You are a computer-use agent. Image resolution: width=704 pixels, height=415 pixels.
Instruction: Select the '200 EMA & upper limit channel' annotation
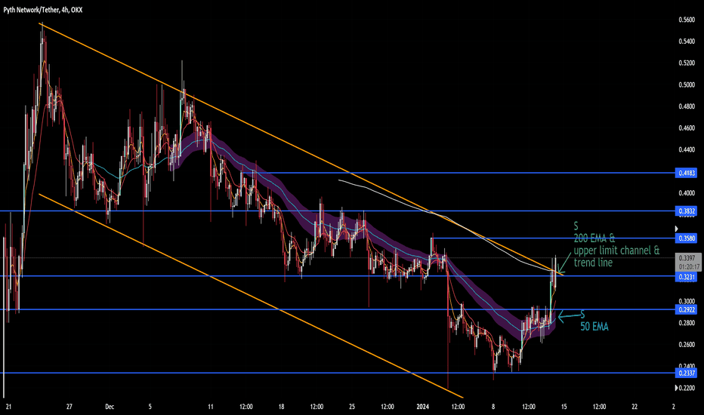[616, 244]
